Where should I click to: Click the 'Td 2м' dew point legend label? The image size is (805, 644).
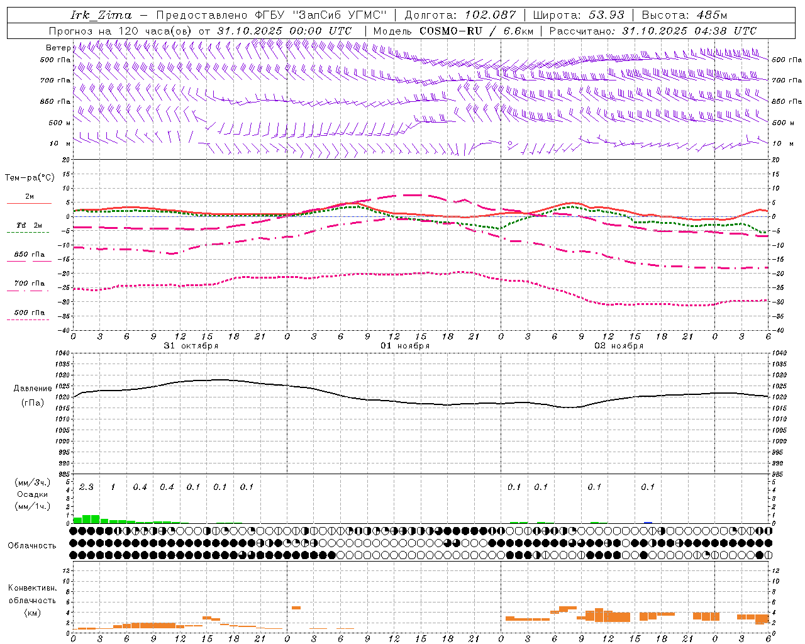pos(29,225)
